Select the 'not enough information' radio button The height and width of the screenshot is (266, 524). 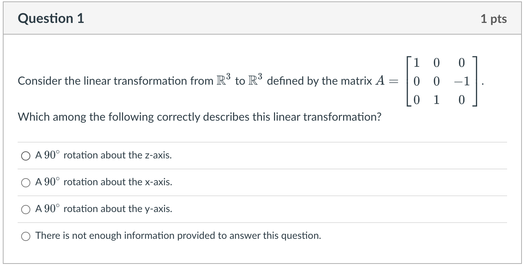coord(25,236)
